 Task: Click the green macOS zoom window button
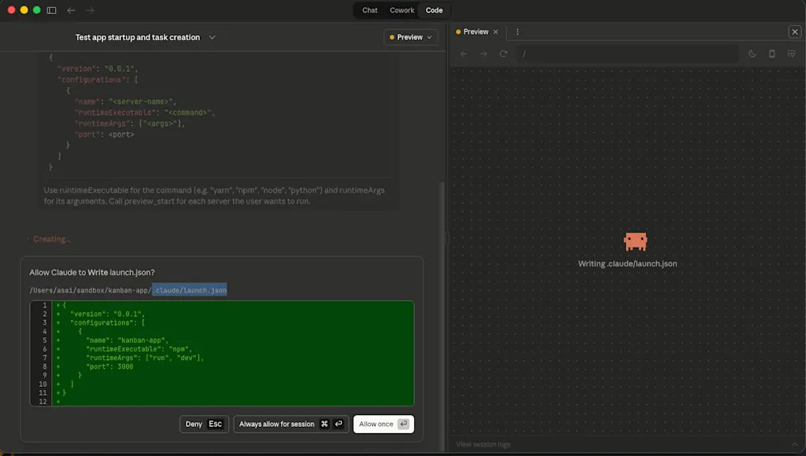click(36, 10)
